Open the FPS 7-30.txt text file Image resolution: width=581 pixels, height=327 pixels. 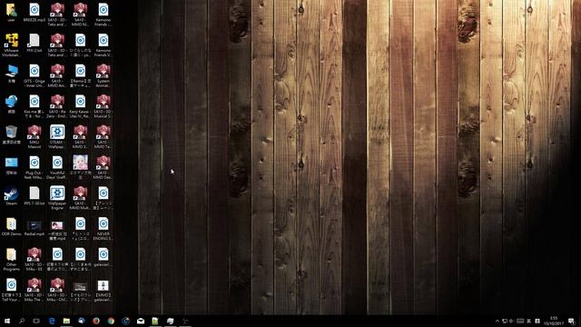(34, 196)
